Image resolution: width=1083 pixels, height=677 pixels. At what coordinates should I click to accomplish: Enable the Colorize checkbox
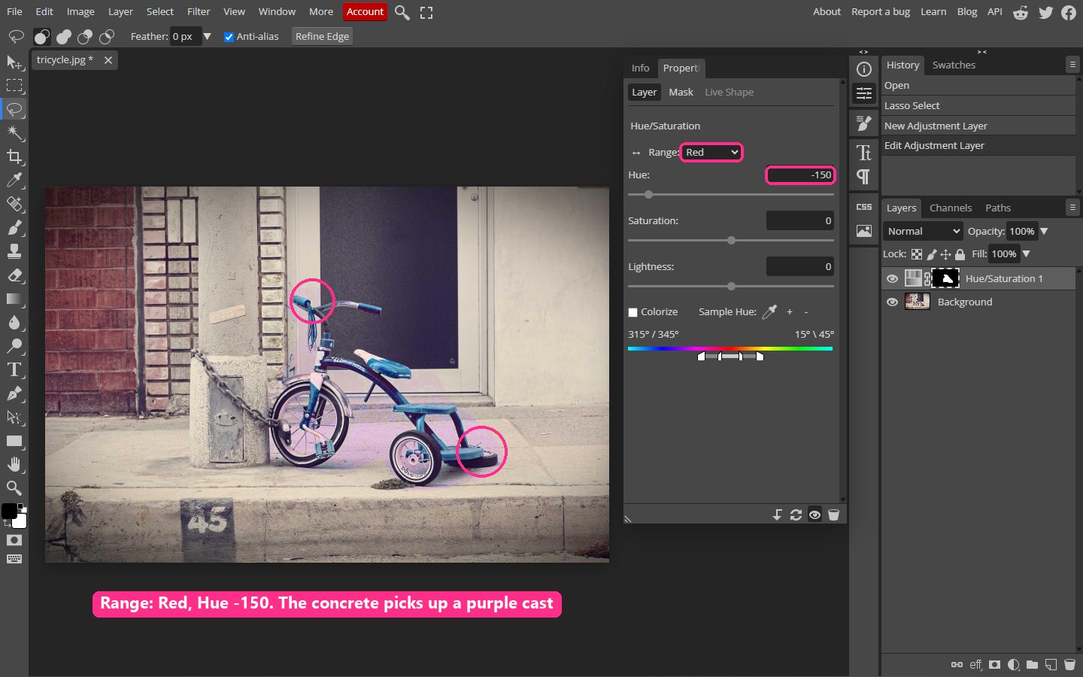point(633,312)
